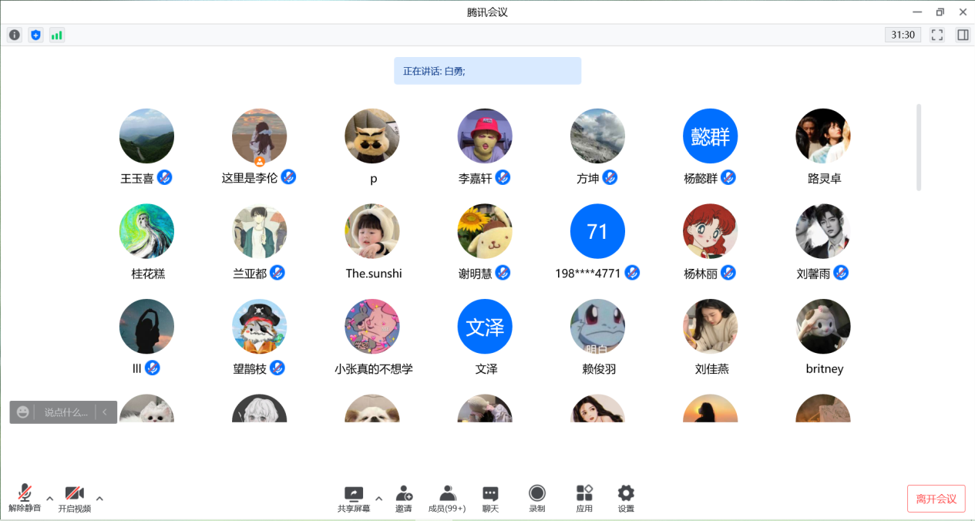This screenshot has height=521, width=975.
Task: Open the Apps (应用) icon
Action: pos(584,498)
